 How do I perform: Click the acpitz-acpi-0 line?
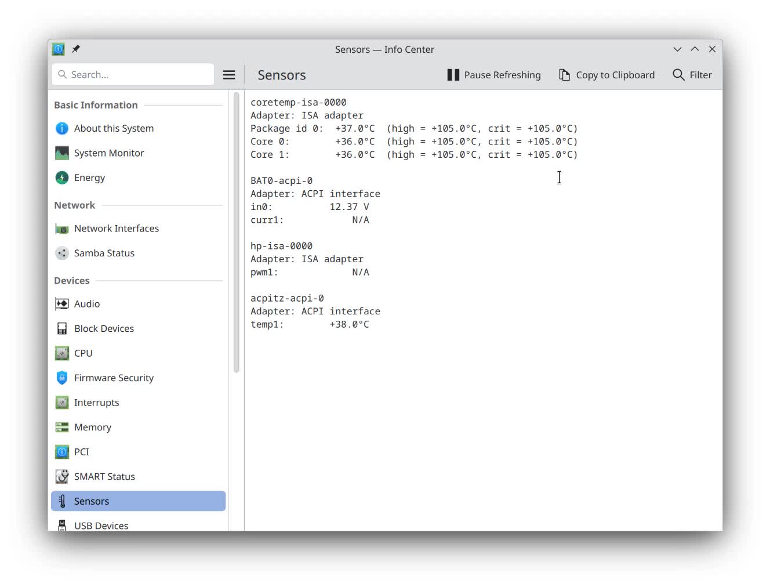click(x=287, y=298)
